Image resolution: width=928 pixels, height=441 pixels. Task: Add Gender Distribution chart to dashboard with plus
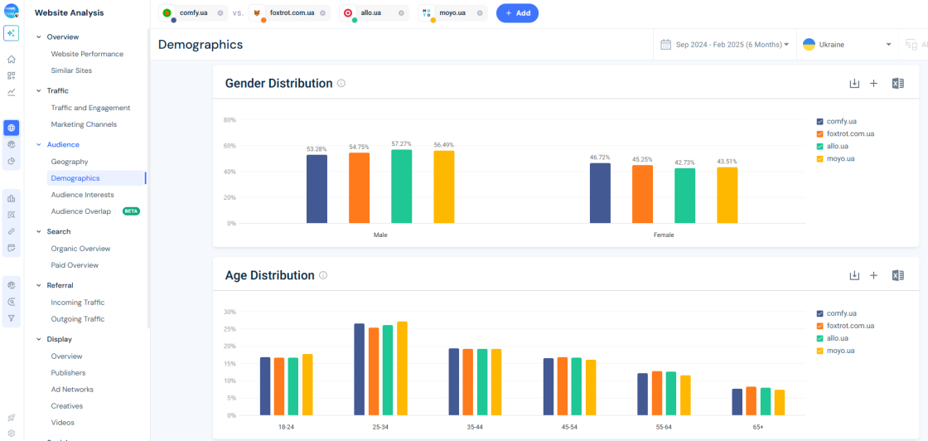click(873, 84)
